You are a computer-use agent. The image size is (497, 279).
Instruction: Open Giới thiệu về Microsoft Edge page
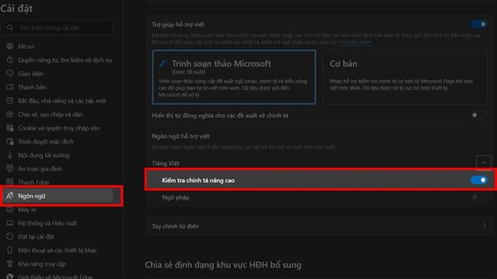pyautogui.click(x=55, y=276)
